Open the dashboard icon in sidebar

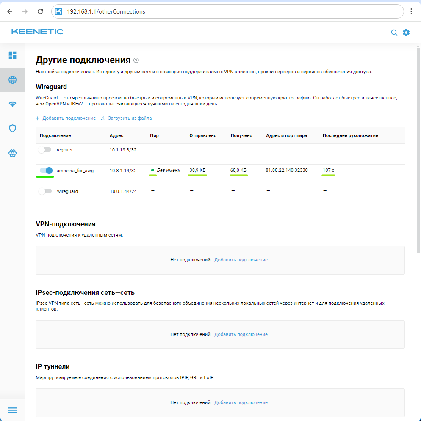tap(13, 55)
